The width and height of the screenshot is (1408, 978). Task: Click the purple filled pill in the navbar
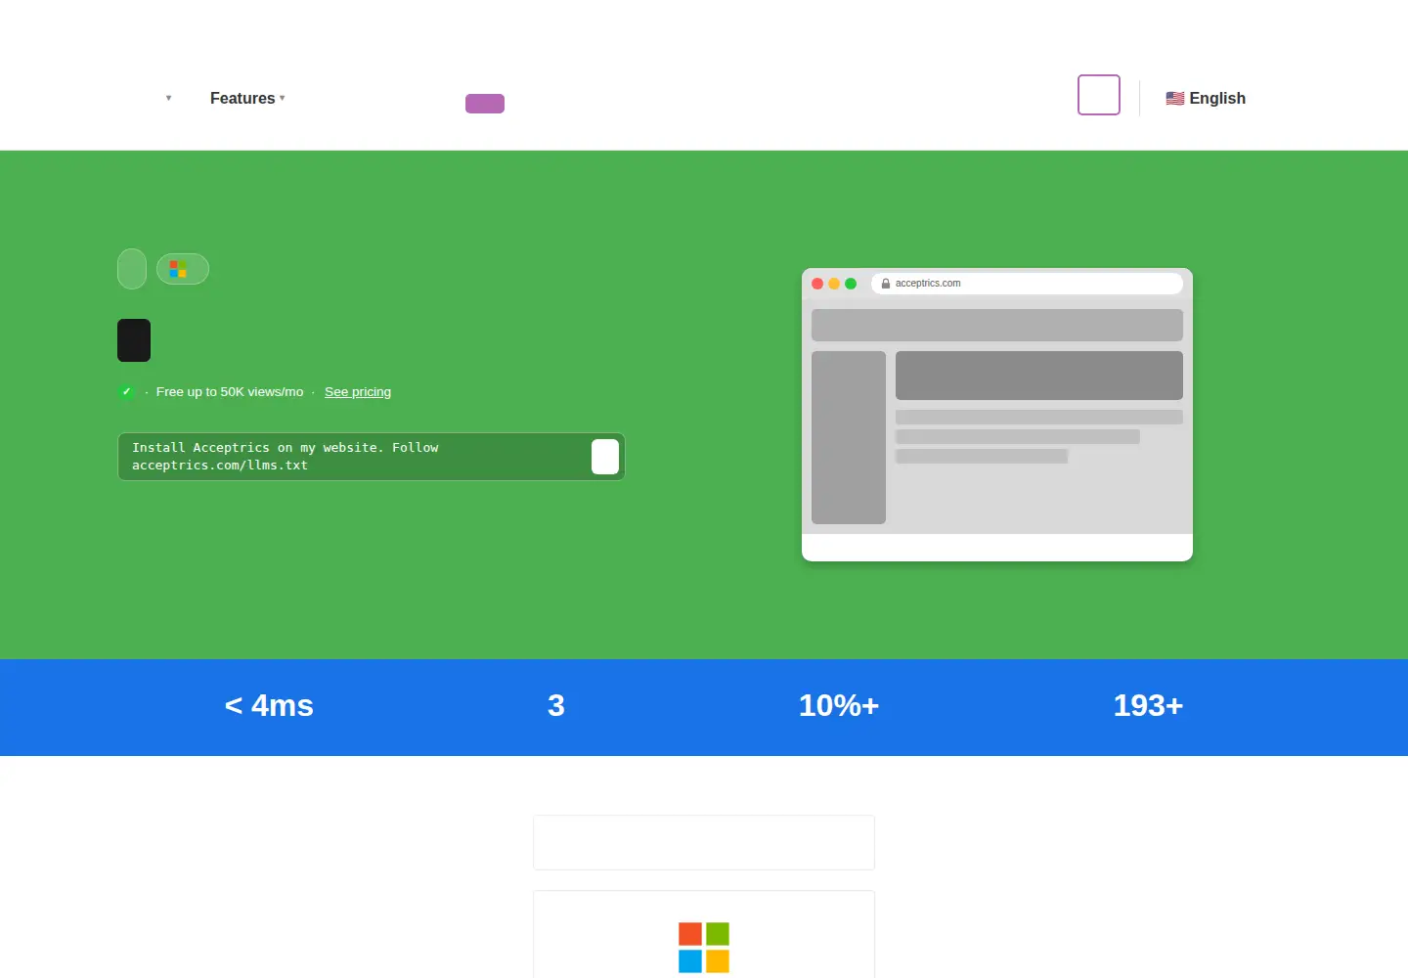485,104
